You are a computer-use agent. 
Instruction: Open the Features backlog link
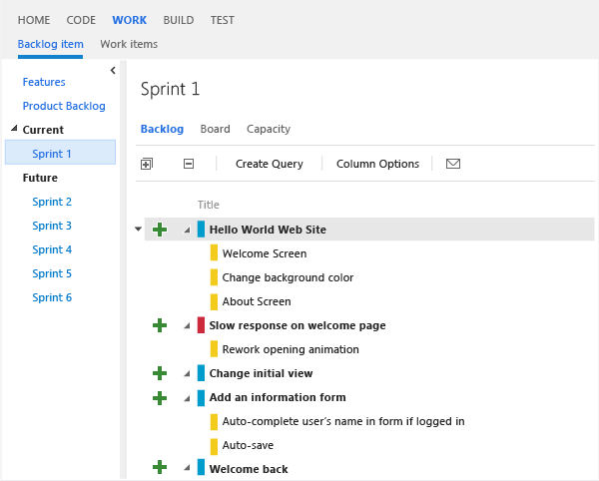pyautogui.click(x=44, y=82)
